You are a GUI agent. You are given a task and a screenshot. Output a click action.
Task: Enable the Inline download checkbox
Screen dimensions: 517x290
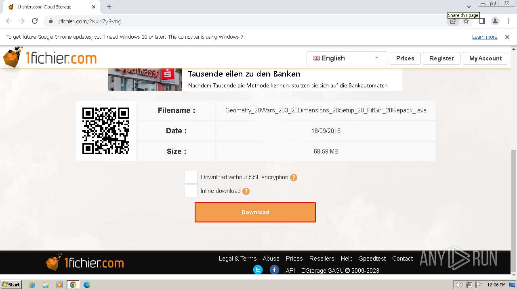pyautogui.click(x=191, y=191)
